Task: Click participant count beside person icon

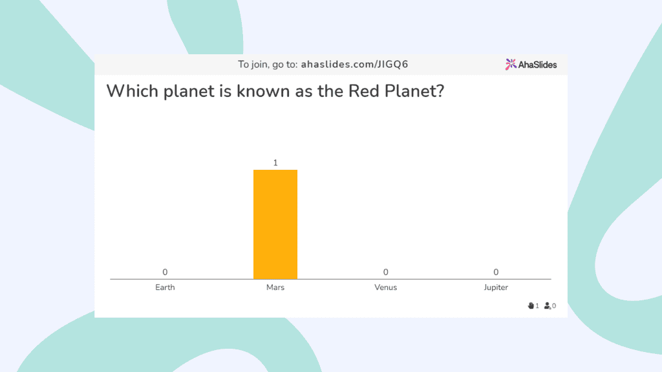Action: (554, 305)
